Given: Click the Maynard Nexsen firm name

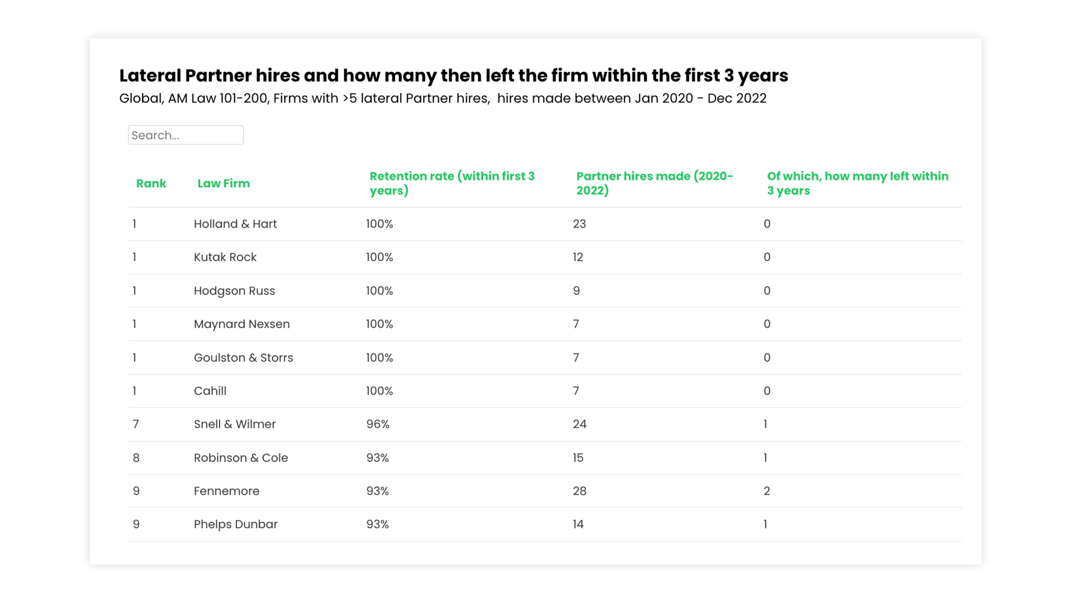Looking at the screenshot, I should [x=241, y=324].
